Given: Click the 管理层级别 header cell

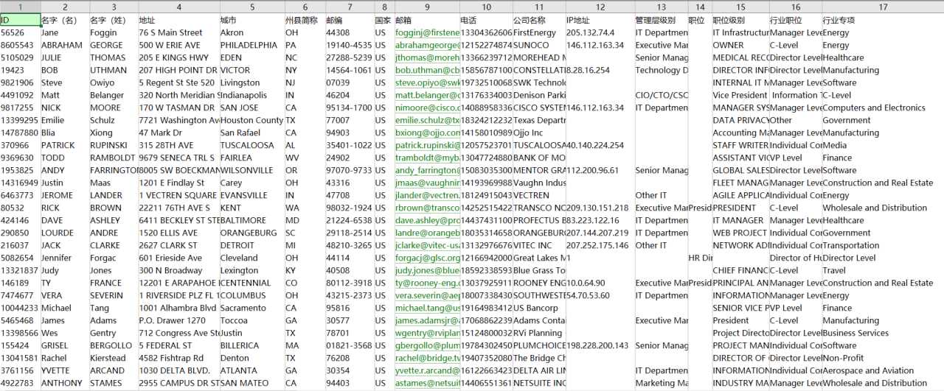Looking at the screenshot, I should point(661,20).
